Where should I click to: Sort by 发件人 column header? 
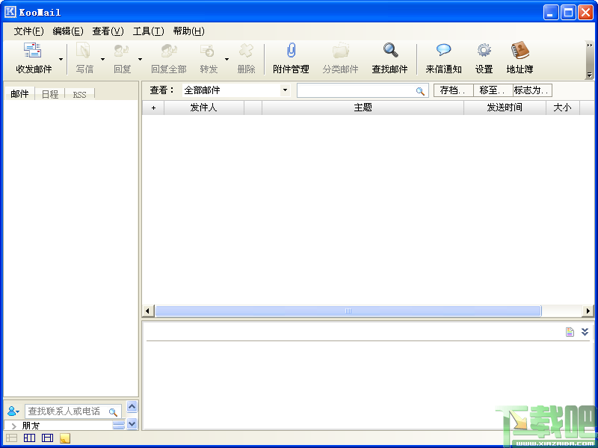204,108
